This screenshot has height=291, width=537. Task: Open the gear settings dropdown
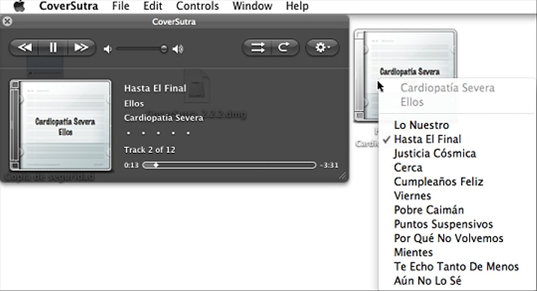[x=322, y=48]
